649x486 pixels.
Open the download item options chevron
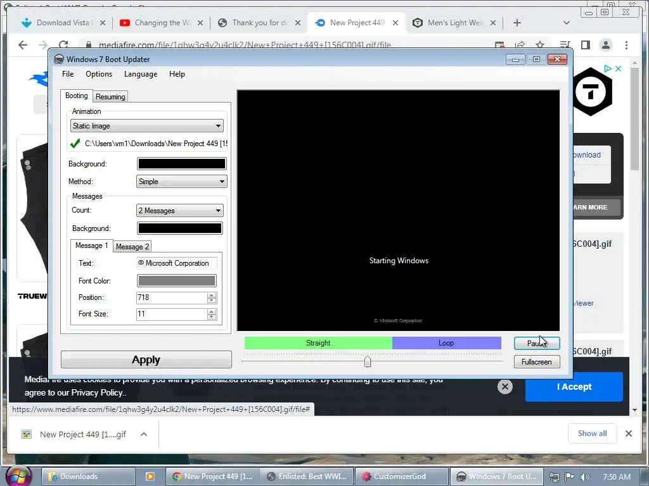144,434
